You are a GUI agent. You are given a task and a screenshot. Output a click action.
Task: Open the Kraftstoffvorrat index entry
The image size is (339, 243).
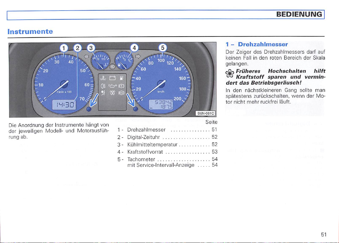[167, 152]
